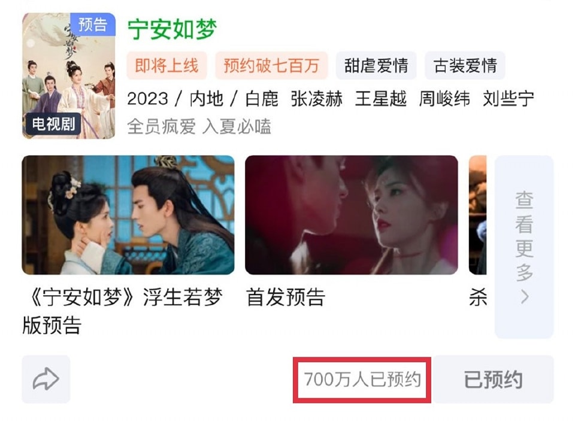Select the 甜虐爱情 genre tag
This screenshot has width=575, height=425.
coord(376,66)
